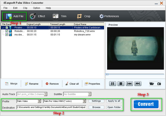Open the Clip menu

point(25,8)
